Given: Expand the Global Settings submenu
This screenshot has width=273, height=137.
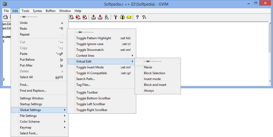Looking at the screenshot, I should [x=40, y=110].
